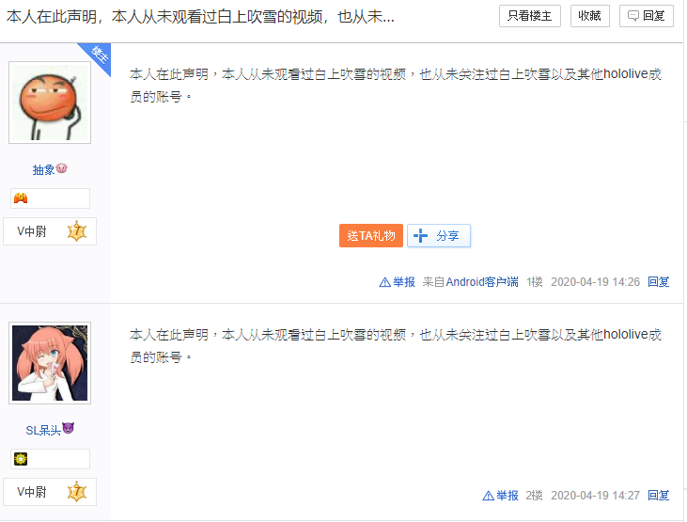Open profile of user 抽象

(x=43, y=169)
